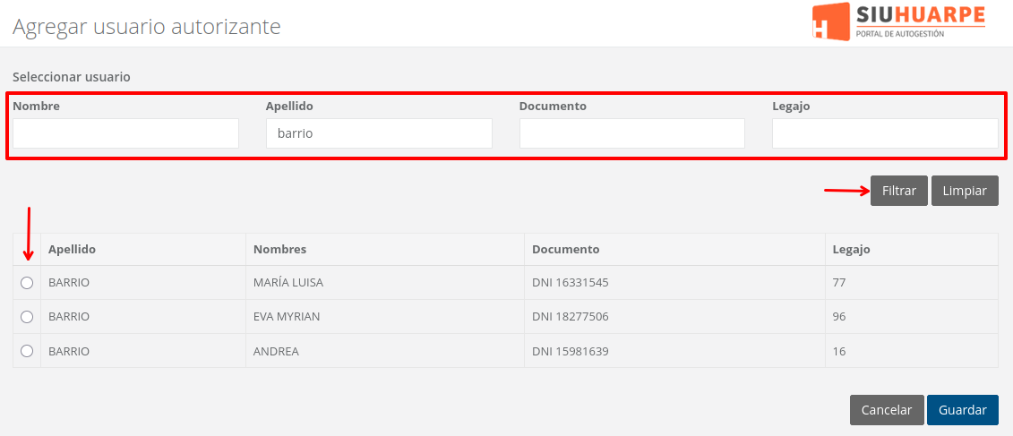
Task: Click the SIU Huarpe logo icon
Action: [831, 21]
